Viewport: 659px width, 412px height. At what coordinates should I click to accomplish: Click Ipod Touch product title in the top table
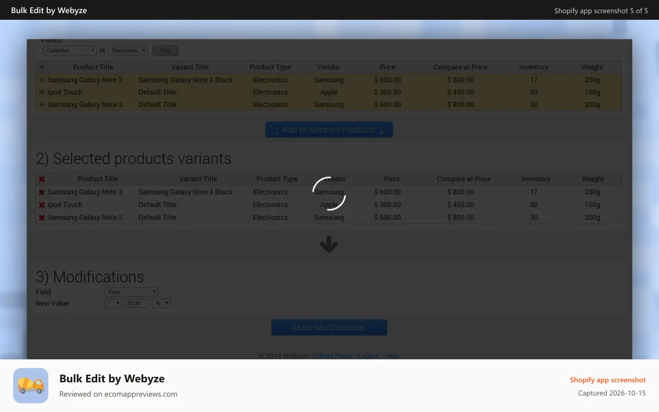coord(65,92)
